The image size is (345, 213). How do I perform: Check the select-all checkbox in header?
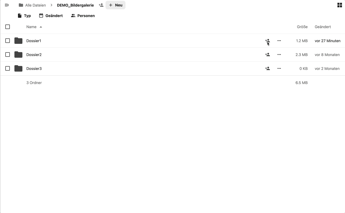(8, 27)
